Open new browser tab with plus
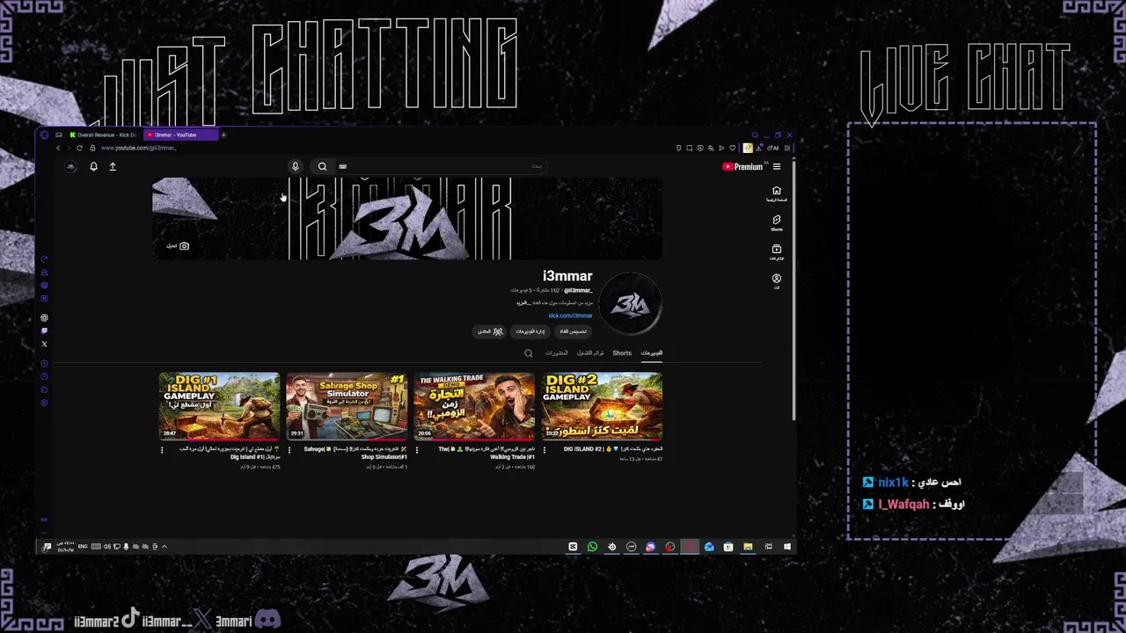 [223, 135]
